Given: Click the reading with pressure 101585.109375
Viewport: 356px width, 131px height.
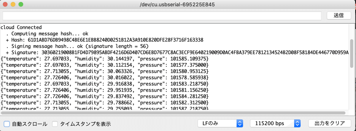Looking at the screenshot, I should 105,59.
